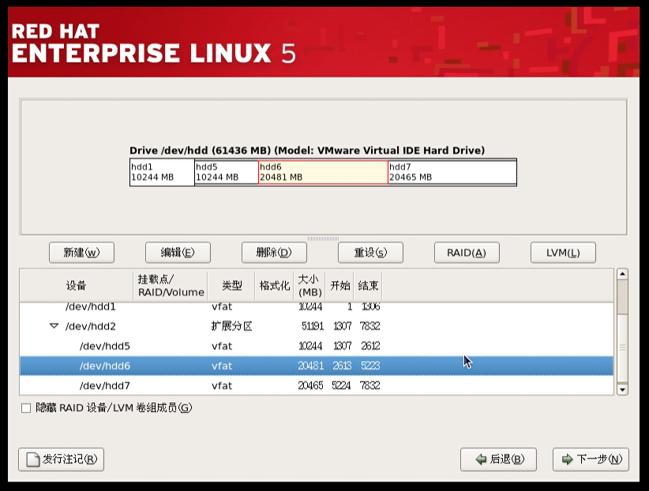This screenshot has width=649, height=491.
Task: Select the /dev/hdd5 row
Action: [x=317, y=346]
